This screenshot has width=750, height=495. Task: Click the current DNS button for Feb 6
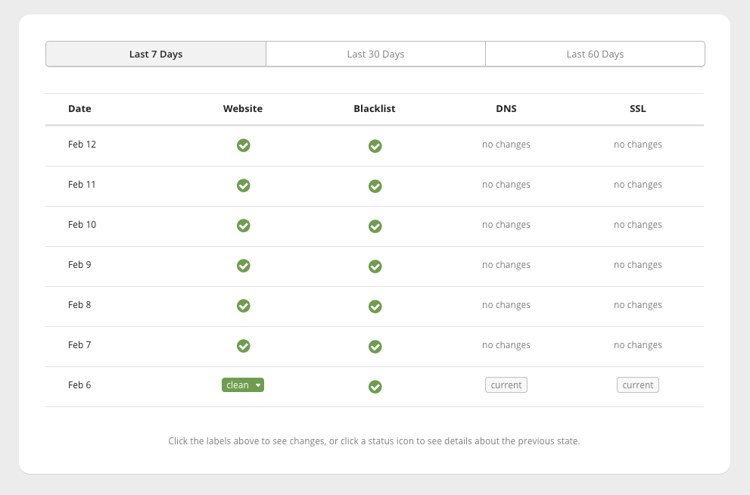point(506,384)
